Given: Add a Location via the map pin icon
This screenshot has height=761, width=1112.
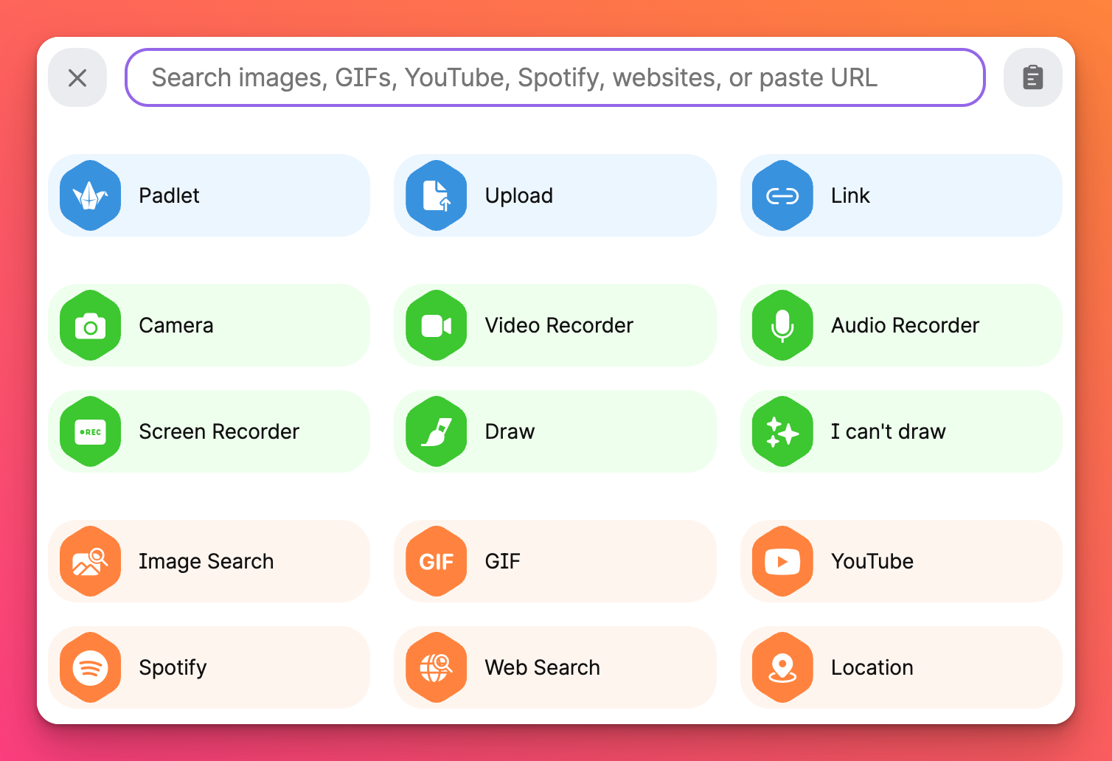Looking at the screenshot, I should click(x=782, y=667).
